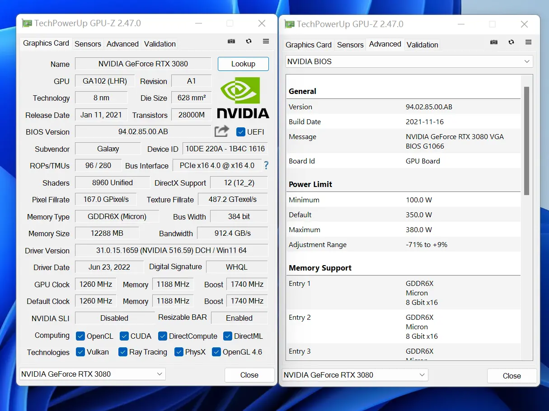The width and height of the screenshot is (549, 411).
Task: Click the screenshot camera icon in left window
Action: point(231,41)
